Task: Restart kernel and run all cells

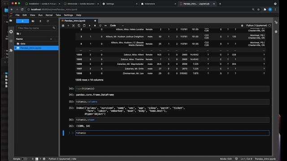Action: pyautogui.click(x=105, y=25)
